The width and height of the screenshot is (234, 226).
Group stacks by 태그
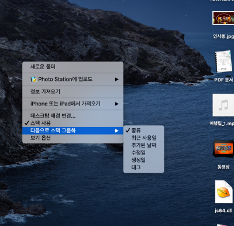pyautogui.click(x=144, y=167)
